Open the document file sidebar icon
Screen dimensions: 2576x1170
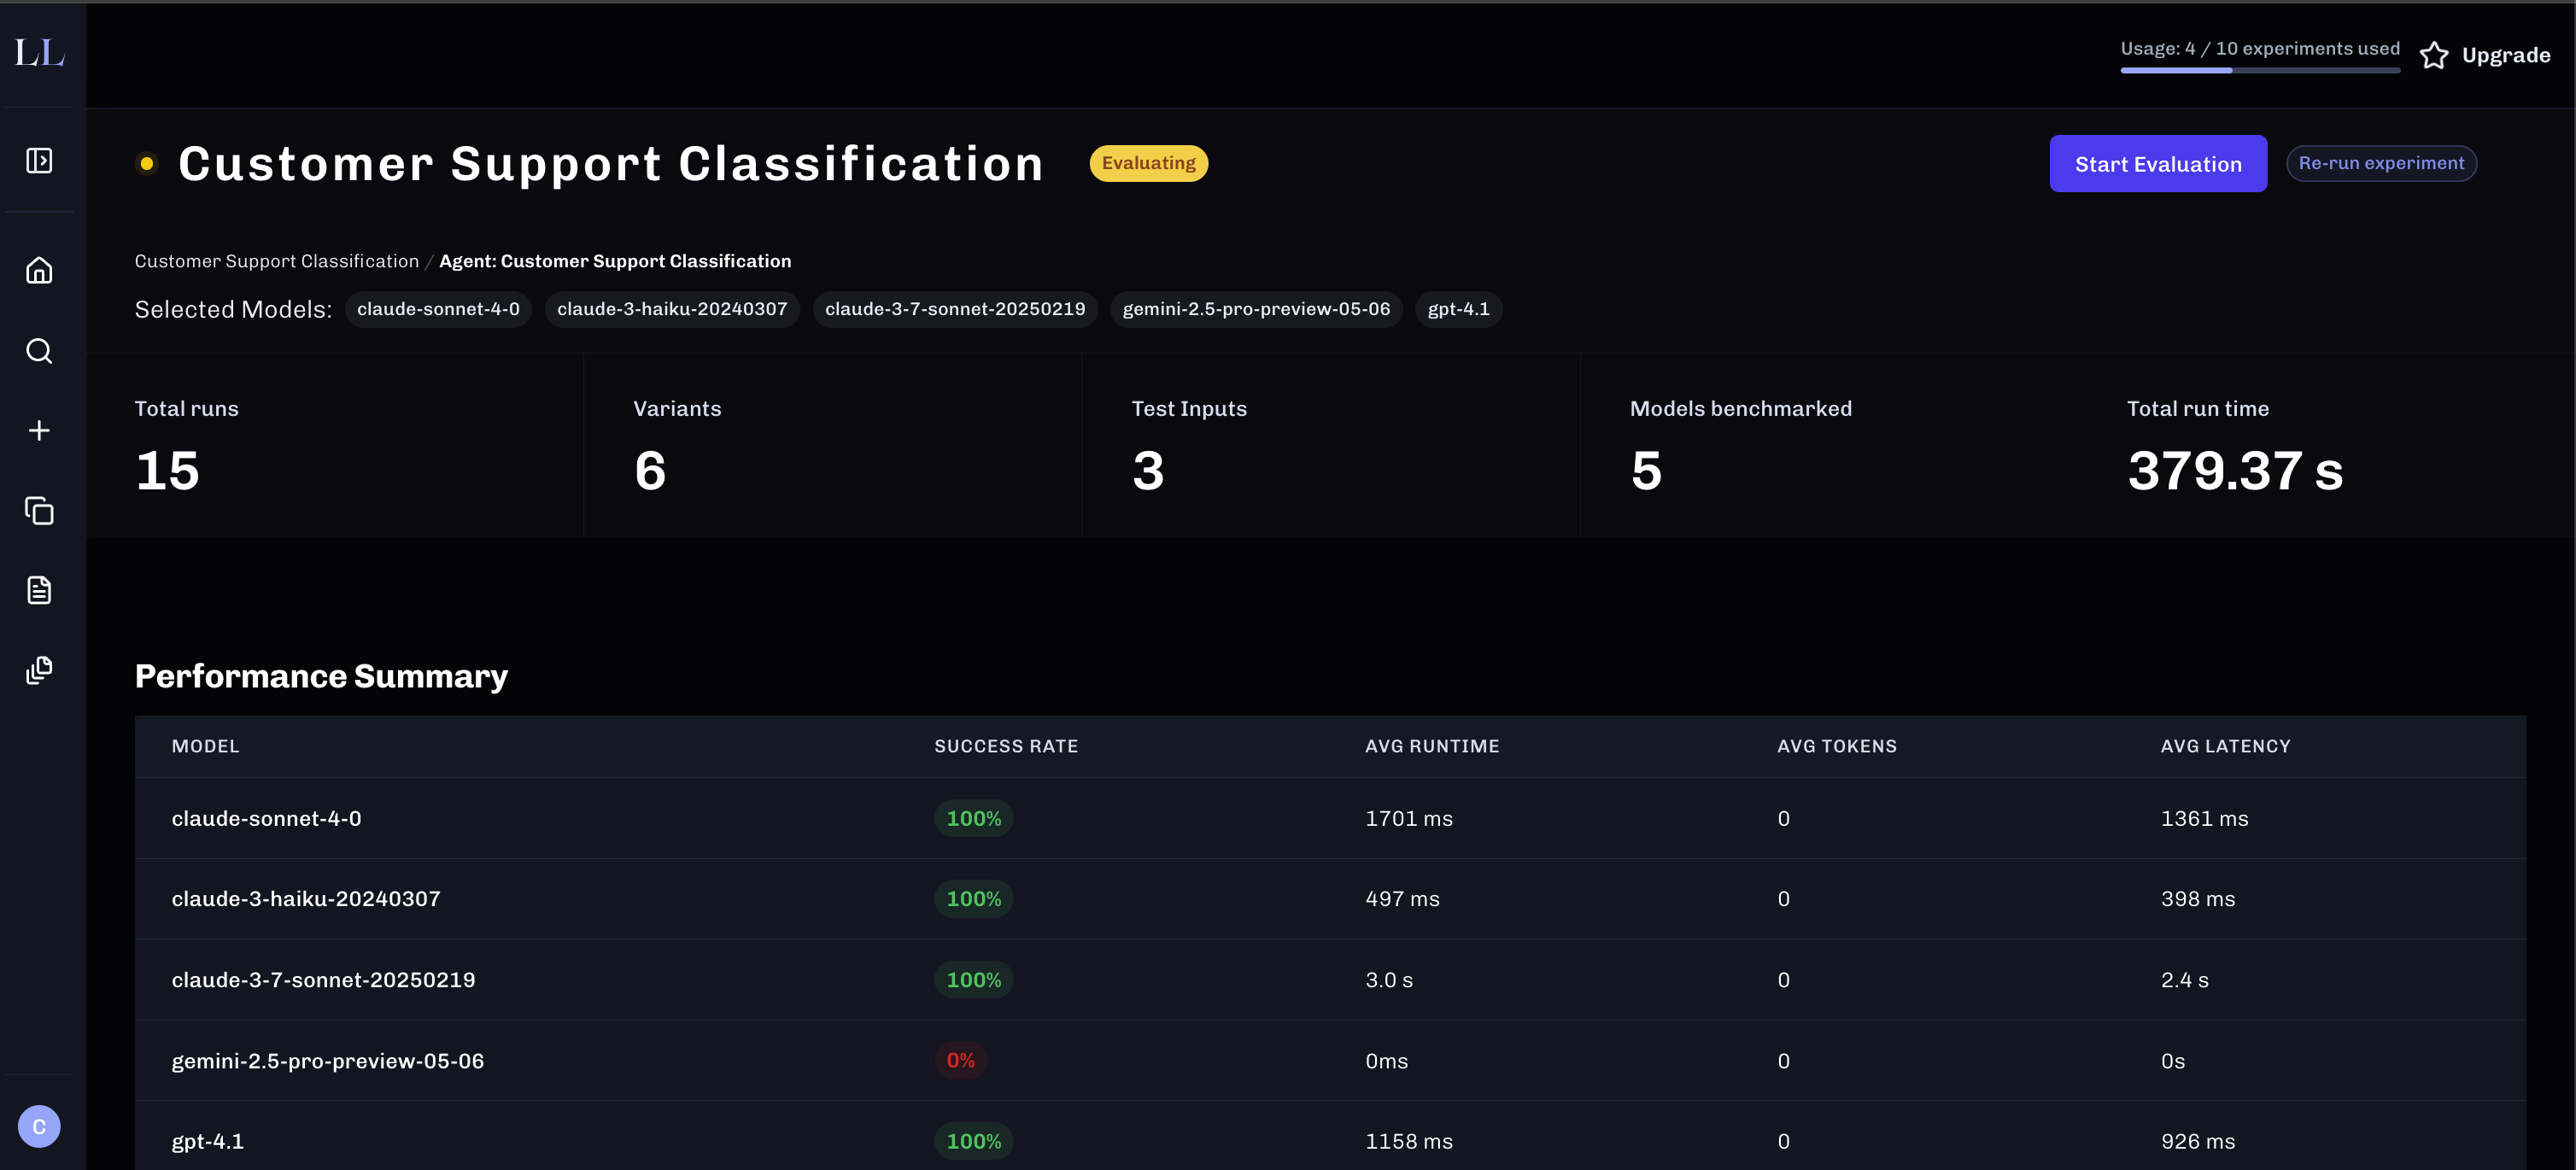39,590
